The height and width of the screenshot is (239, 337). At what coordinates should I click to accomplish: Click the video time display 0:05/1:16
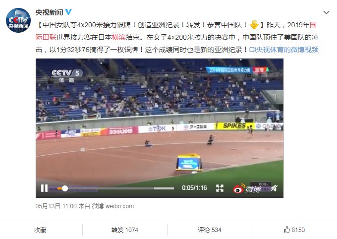194,188
